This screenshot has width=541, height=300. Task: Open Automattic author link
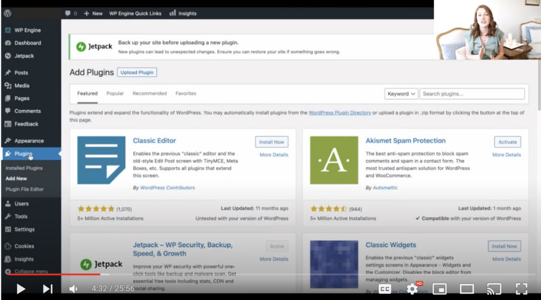tap(385, 188)
